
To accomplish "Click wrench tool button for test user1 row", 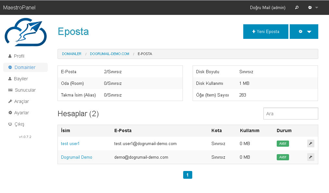I will tap(310, 143).
